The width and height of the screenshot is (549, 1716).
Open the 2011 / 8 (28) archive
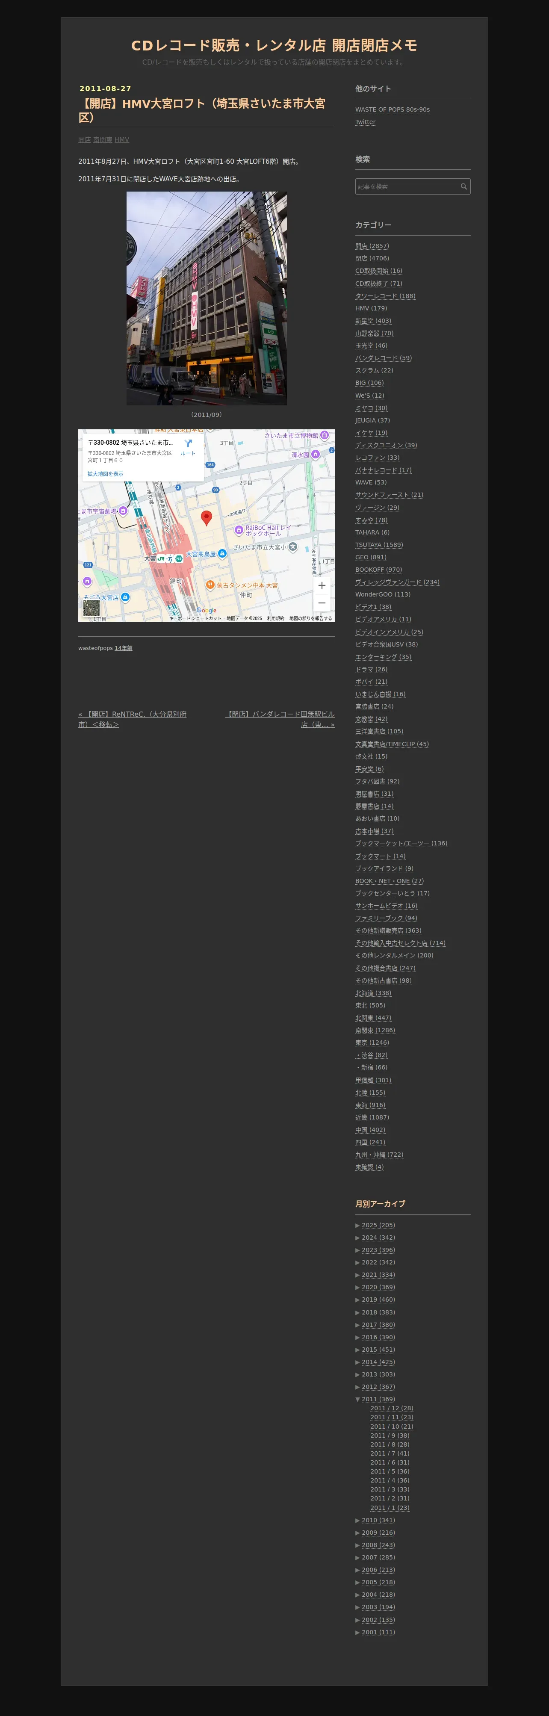pos(390,1444)
